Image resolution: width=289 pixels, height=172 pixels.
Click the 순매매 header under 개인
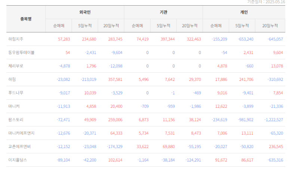pyautogui.click(x=216, y=26)
